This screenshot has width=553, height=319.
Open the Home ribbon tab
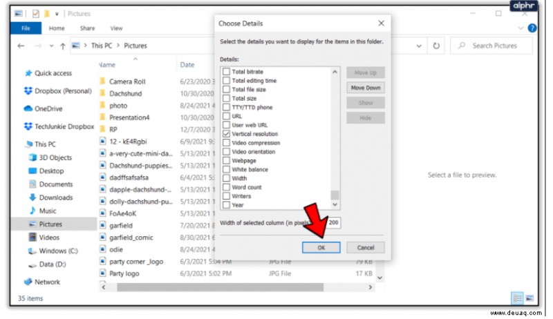click(57, 28)
